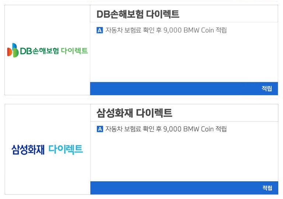Image resolution: width=283 pixels, height=199 pixels.
Task: Click the 적립 label in 삼성화재 card
Action: tap(267, 188)
